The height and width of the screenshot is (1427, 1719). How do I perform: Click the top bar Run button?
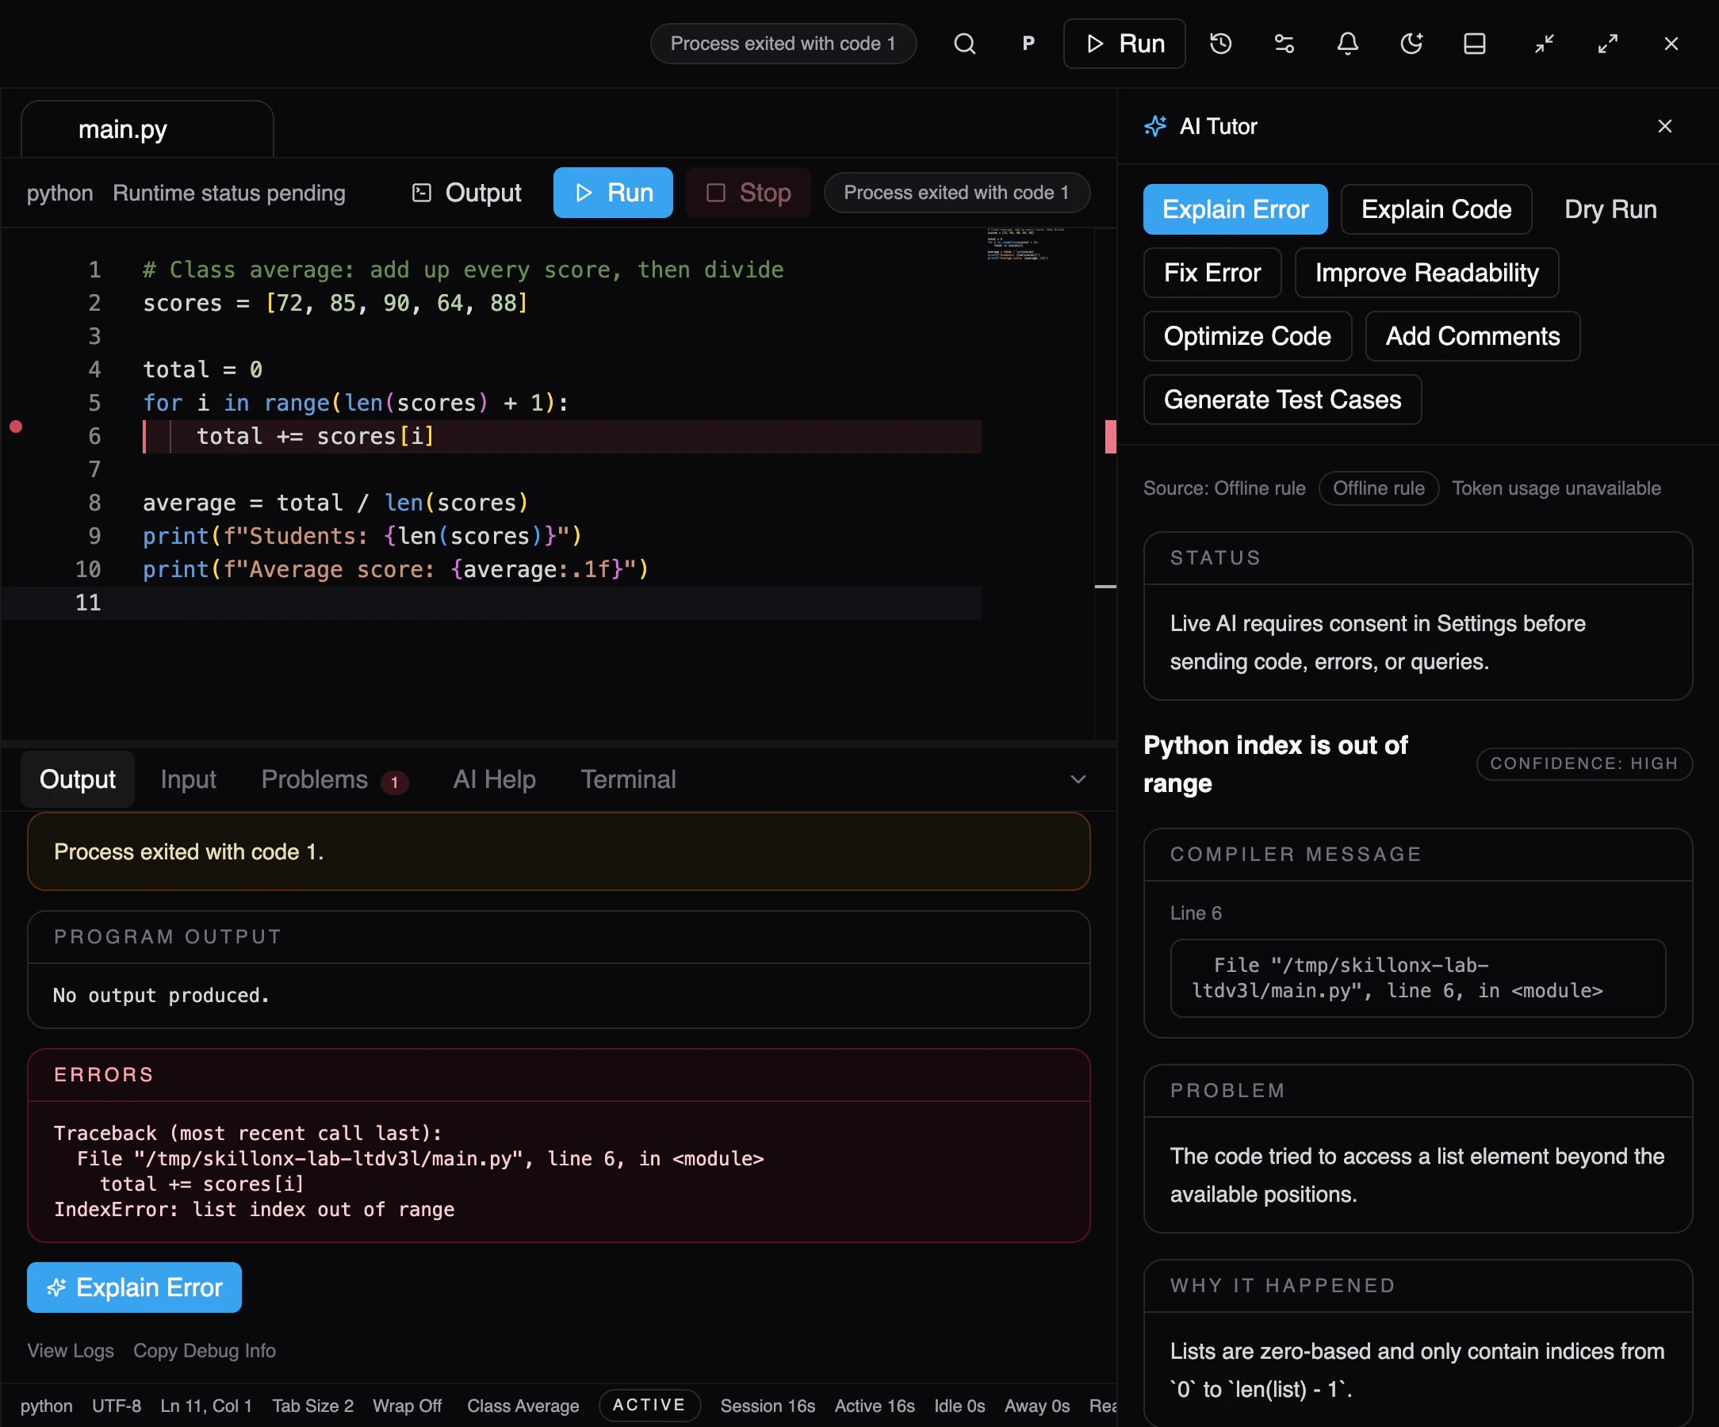tap(1124, 44)
